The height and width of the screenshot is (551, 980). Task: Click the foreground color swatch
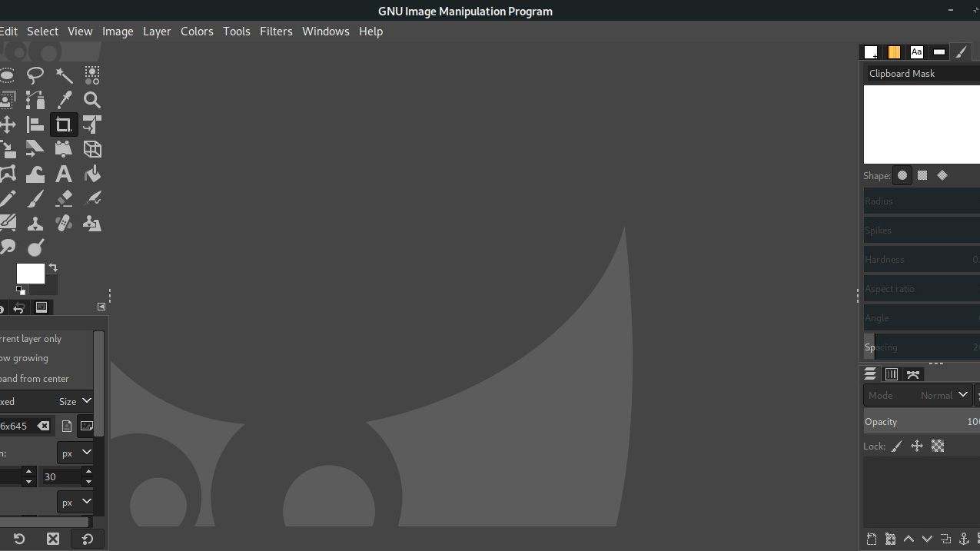tap(30, 274)
